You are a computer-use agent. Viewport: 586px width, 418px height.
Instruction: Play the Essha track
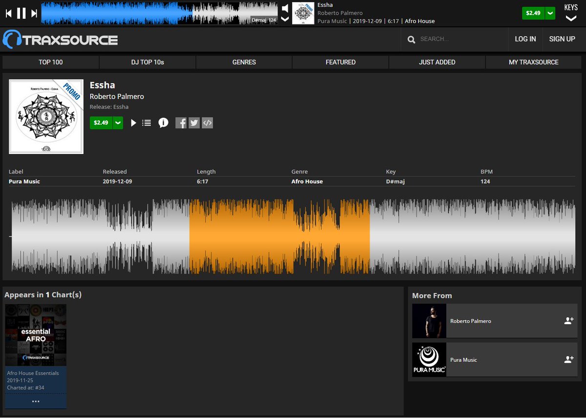click(133, 123)
